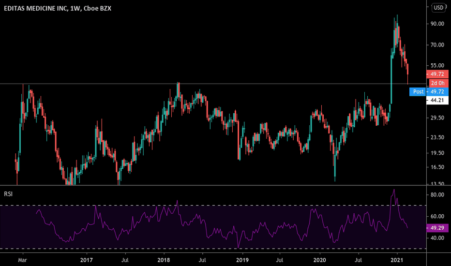Click the lower dashed RSI oversold line
451x266 pixels.
[x=213, y=249]
